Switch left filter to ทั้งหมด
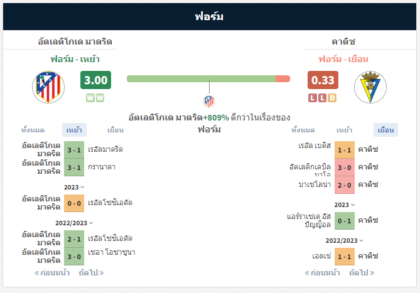420x293 pixels. coord(33,130)
